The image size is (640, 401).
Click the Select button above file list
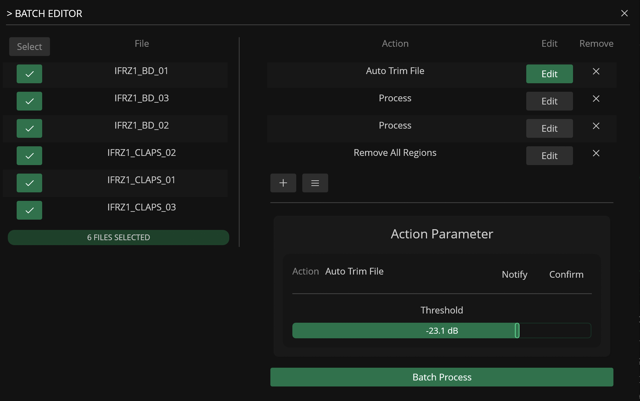tap(29, 46)
